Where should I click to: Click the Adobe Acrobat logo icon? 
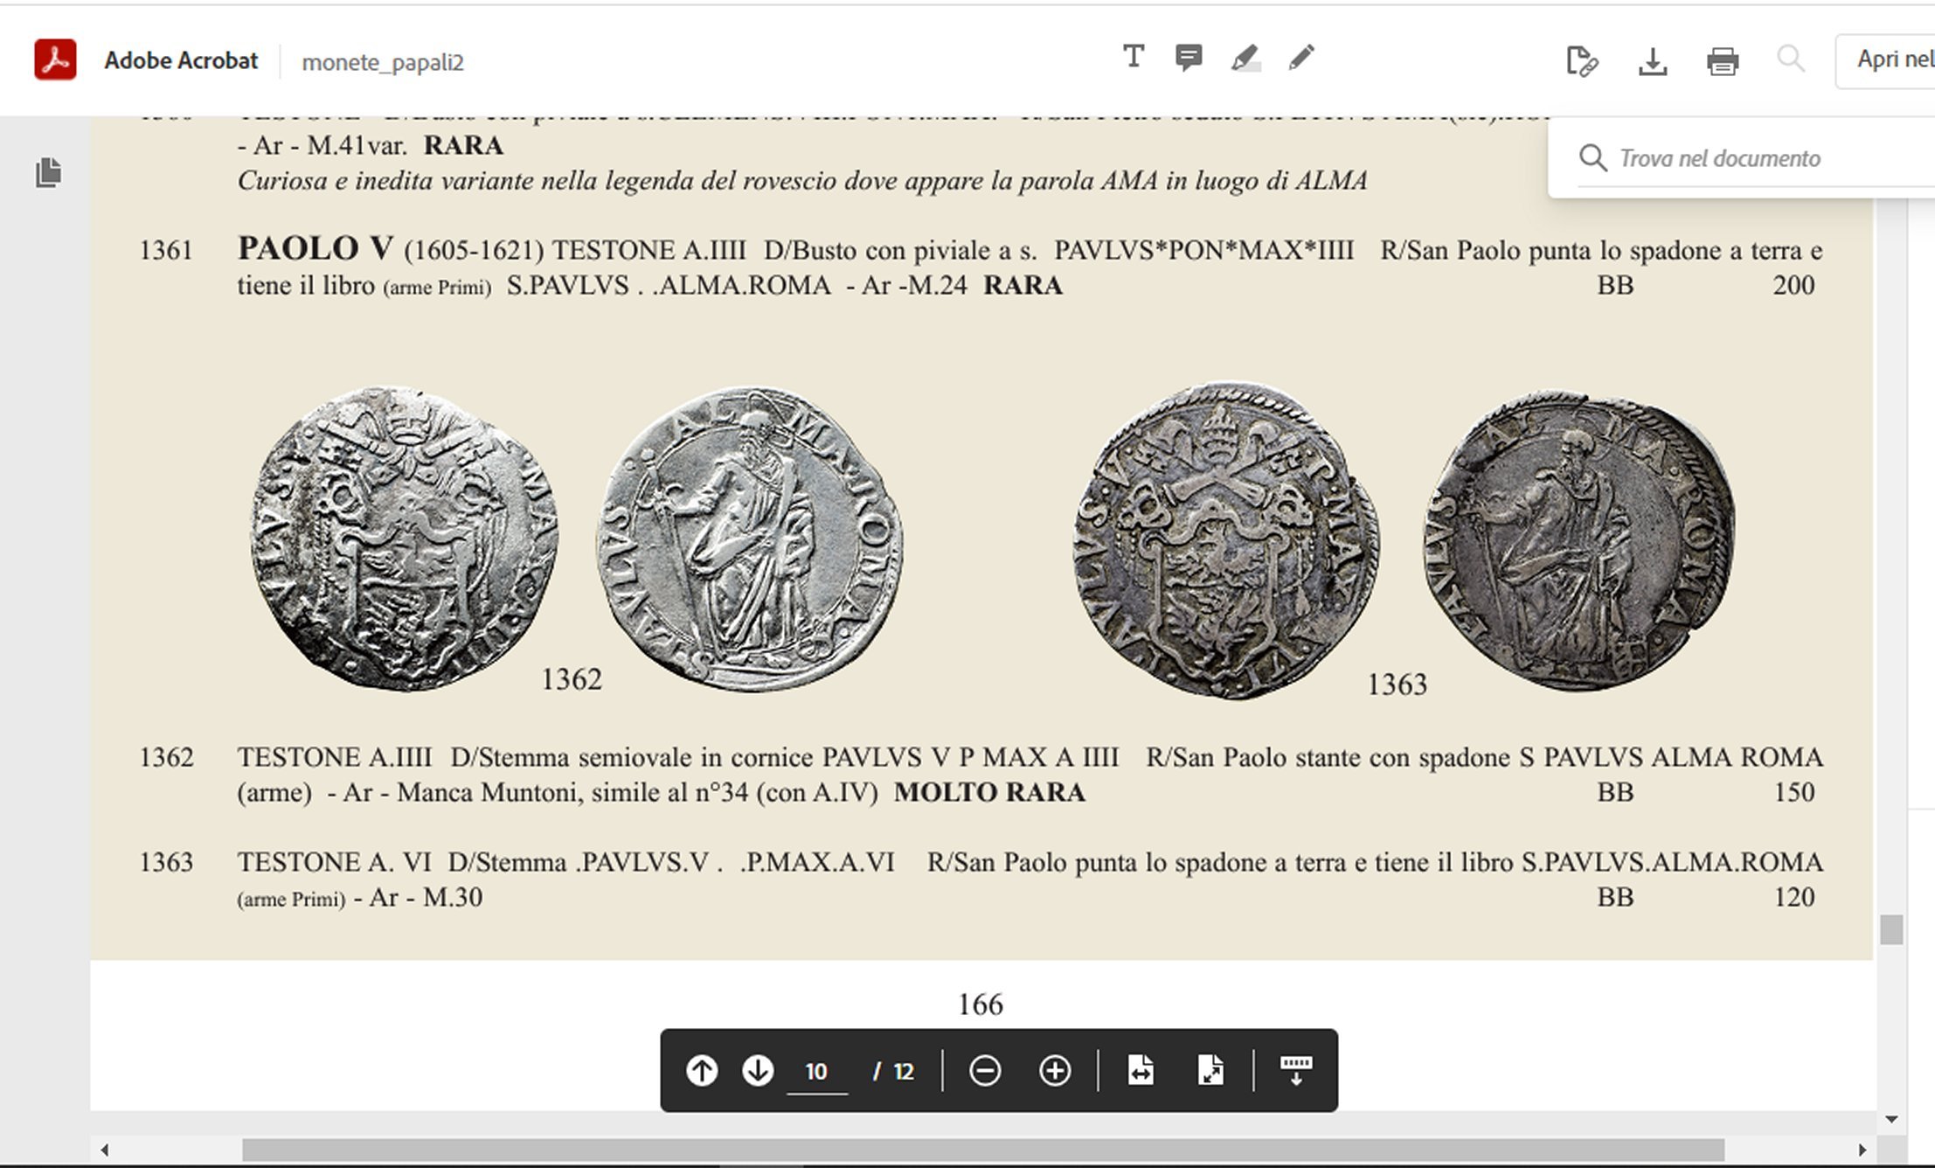click(x=55, y=59)
